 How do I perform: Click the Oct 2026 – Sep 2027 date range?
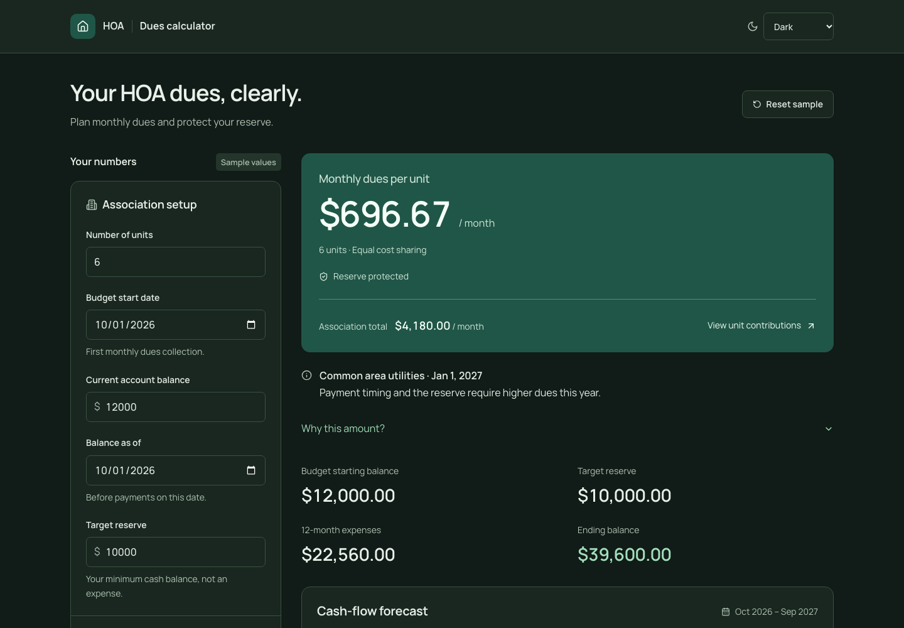tap(777, 612)
